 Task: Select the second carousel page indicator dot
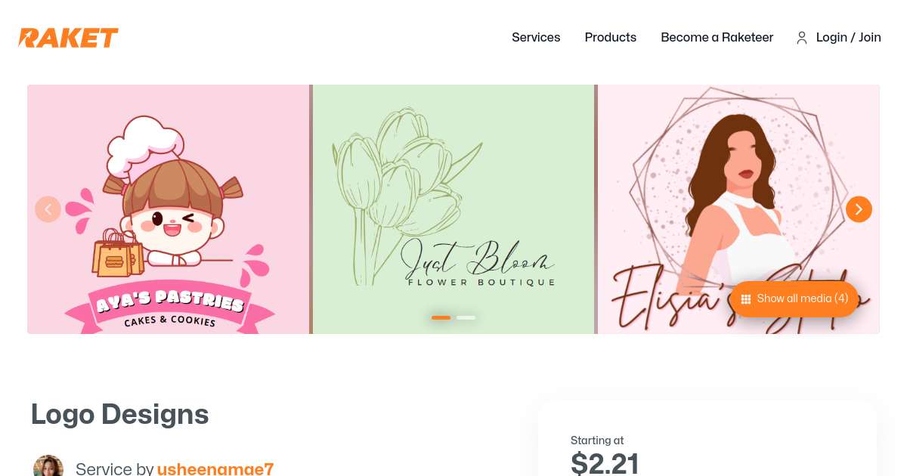466,317
